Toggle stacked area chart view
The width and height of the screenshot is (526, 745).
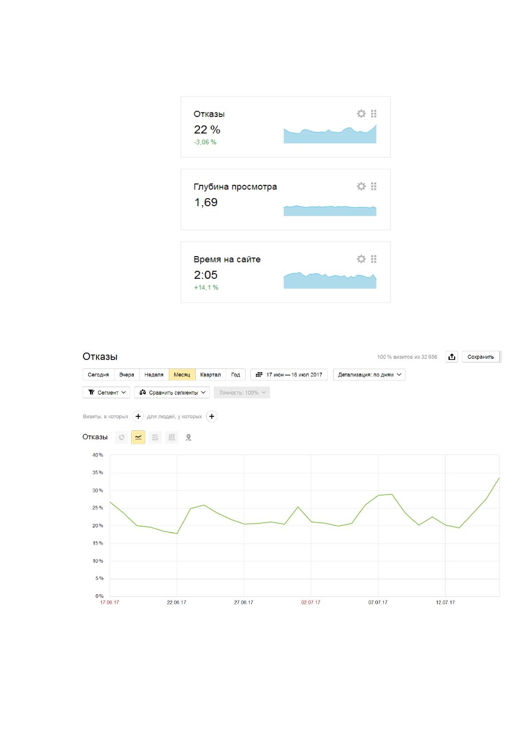pos(155,438)
